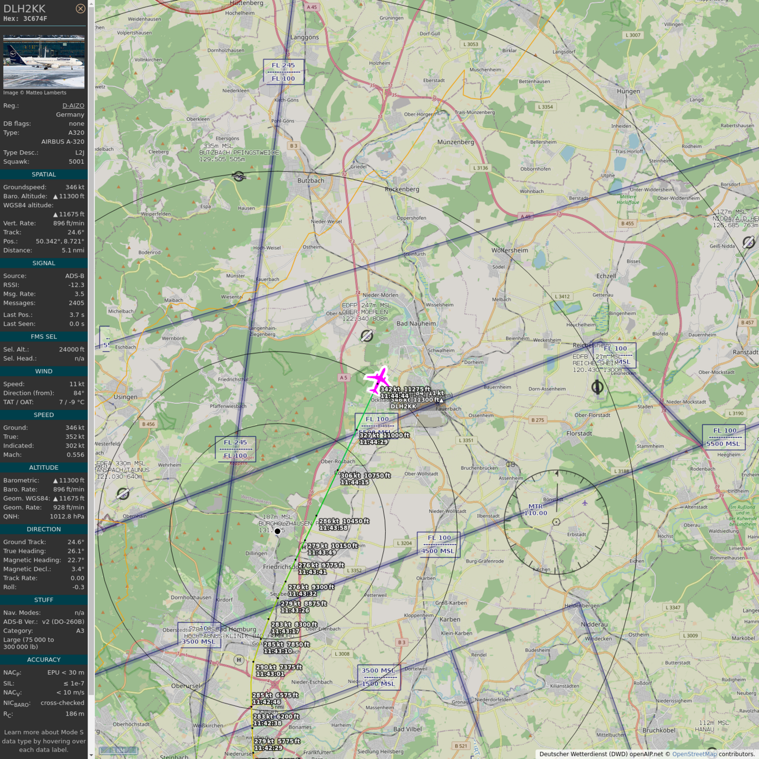
Task: Select the Nidda airfield symbol
Action: click(x=748, y=242)
